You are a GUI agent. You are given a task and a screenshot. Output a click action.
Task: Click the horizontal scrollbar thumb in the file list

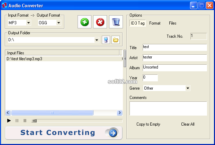[52, 113]
